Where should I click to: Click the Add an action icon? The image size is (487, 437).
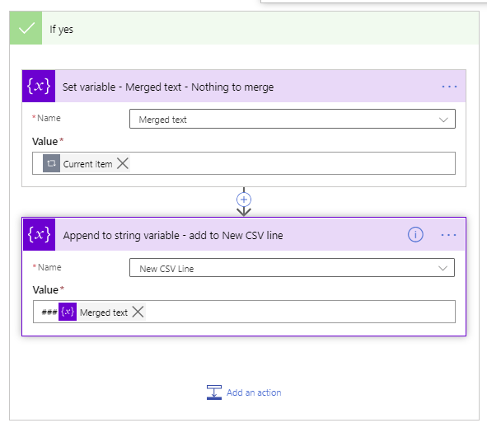click(214, 392)
